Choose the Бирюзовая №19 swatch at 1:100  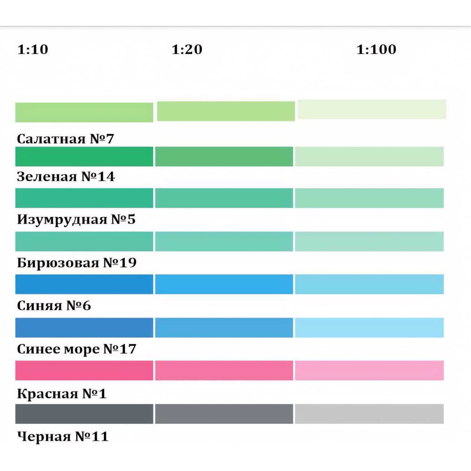[369, 241]
